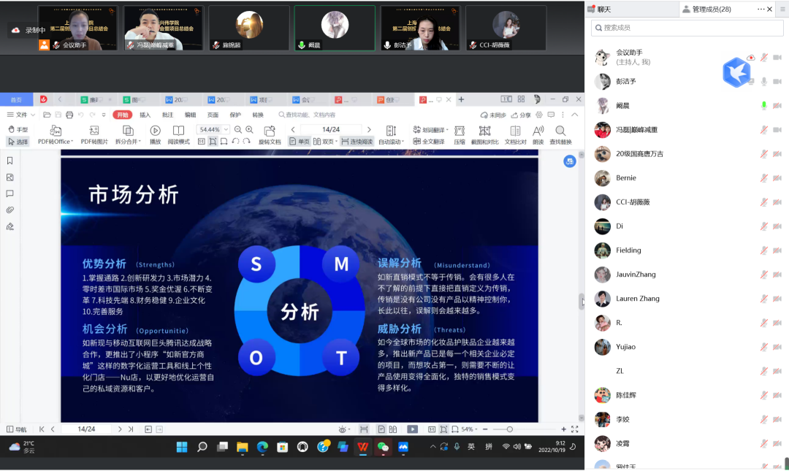Toggle 阚晨's green microphone in member list
Image resolution: width=789 pixels, height=471 pixels.
(764, 106)
